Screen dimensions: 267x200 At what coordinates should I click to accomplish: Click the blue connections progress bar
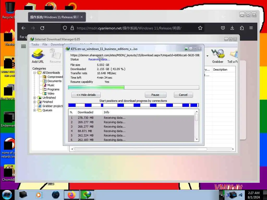pos(133,105)
